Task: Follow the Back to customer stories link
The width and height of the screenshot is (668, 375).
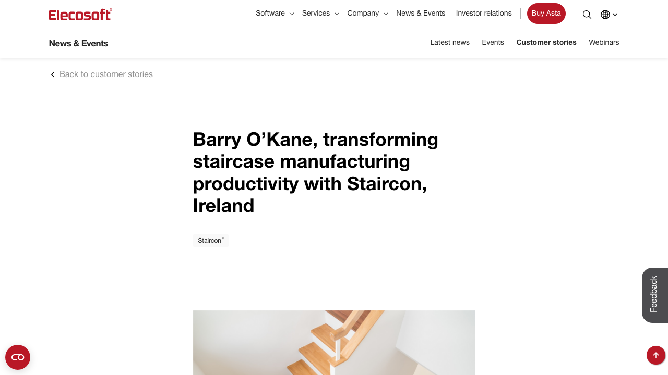Action: click(x=106, y=74)
